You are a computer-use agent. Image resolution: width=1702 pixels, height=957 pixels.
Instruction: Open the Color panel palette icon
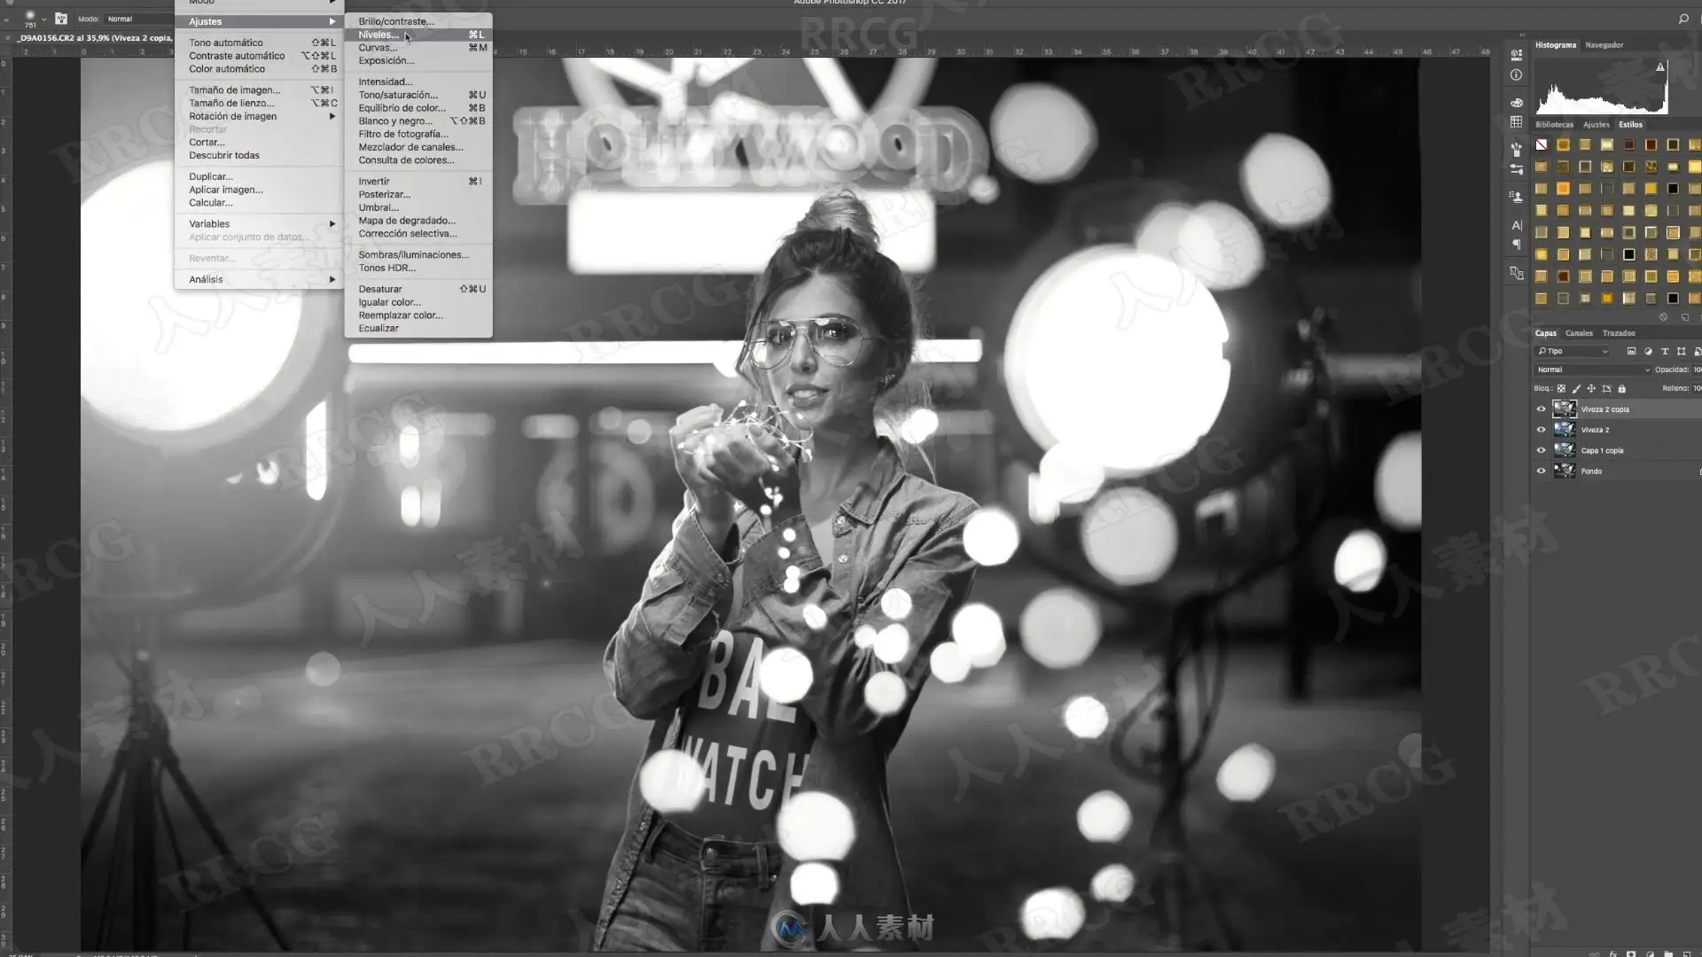(x=1517, y=103)
